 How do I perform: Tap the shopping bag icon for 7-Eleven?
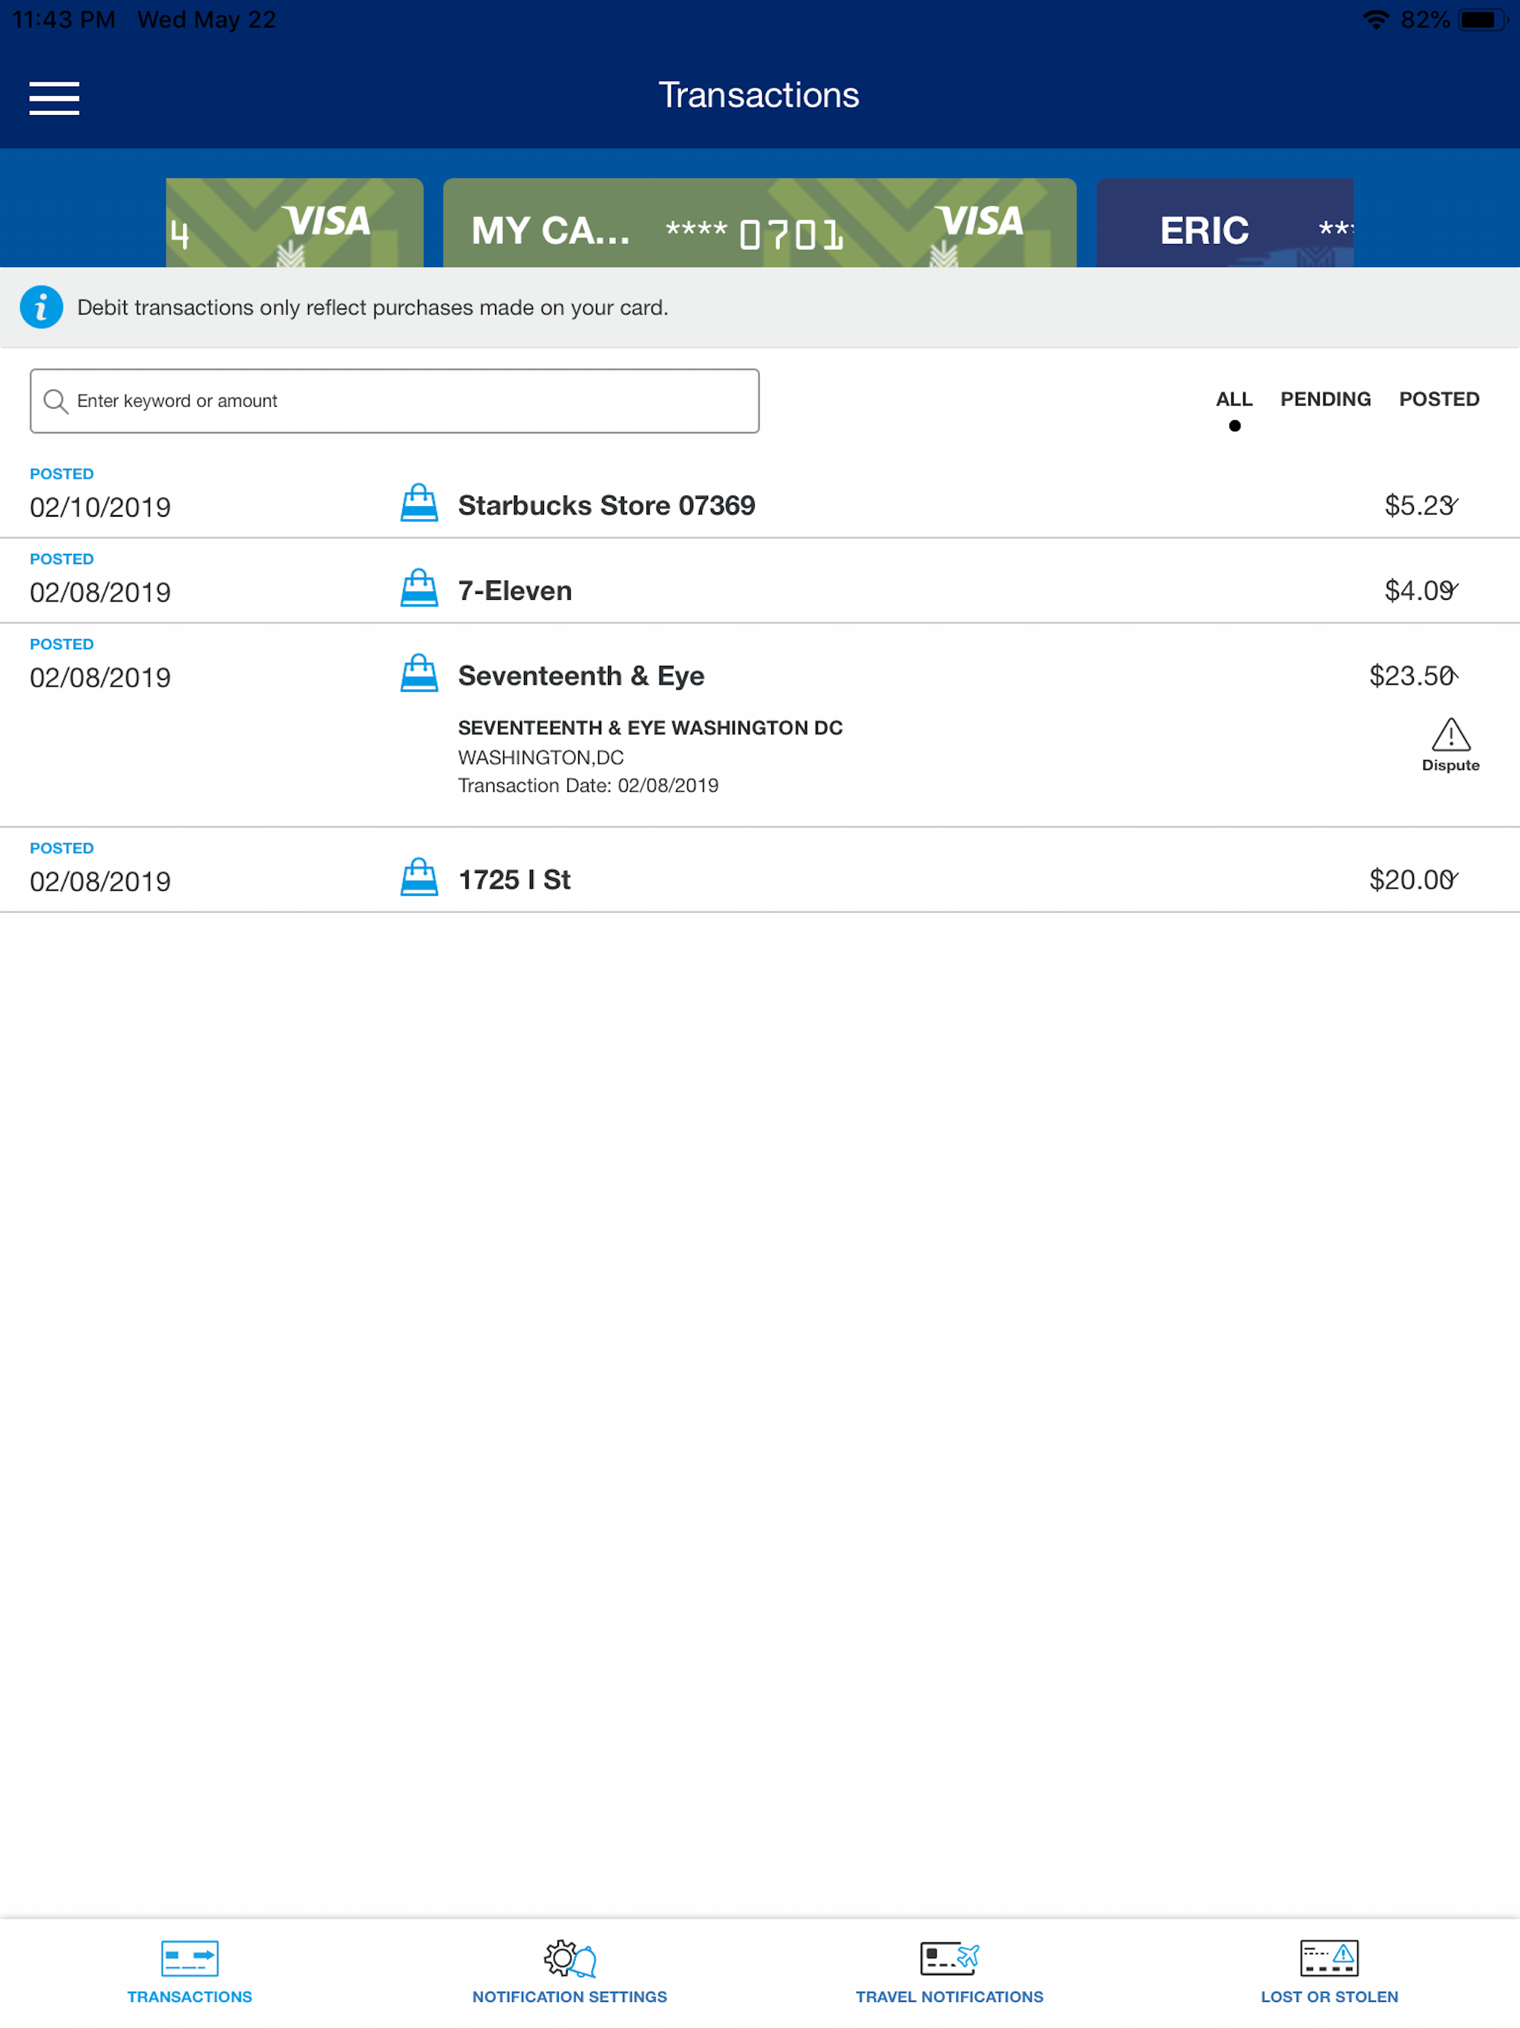(419, 589)
